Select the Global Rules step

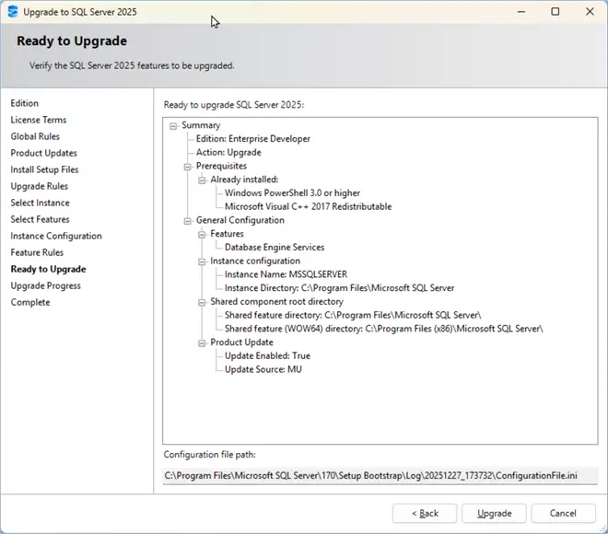coord(35,136)
